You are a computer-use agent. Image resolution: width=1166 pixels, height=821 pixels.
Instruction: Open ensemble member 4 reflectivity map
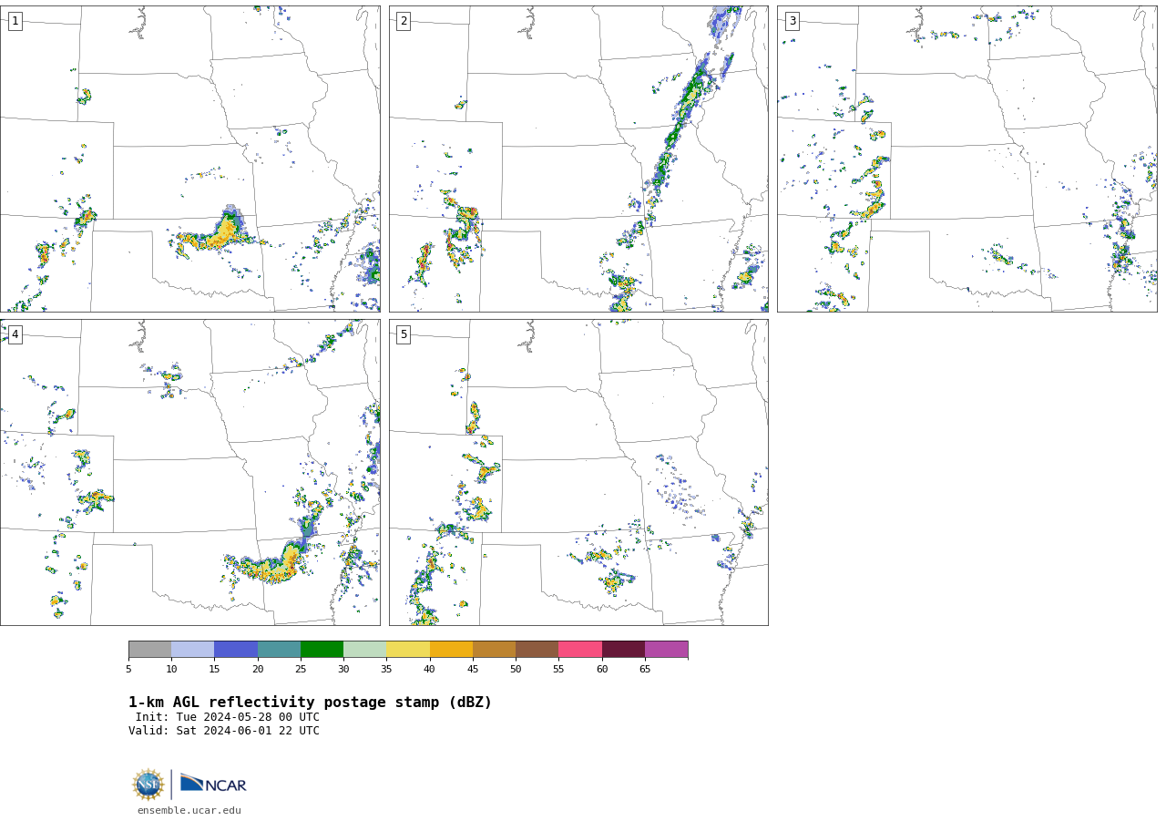tap(190, 472)
